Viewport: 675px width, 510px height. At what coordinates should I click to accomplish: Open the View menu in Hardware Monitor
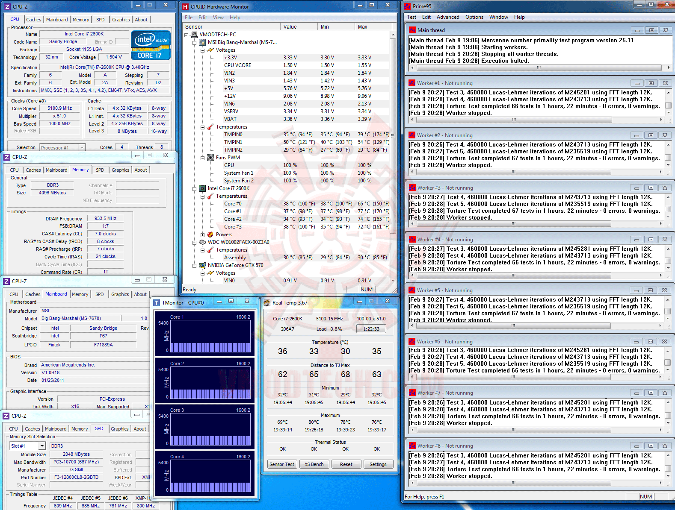click(218, 18)
